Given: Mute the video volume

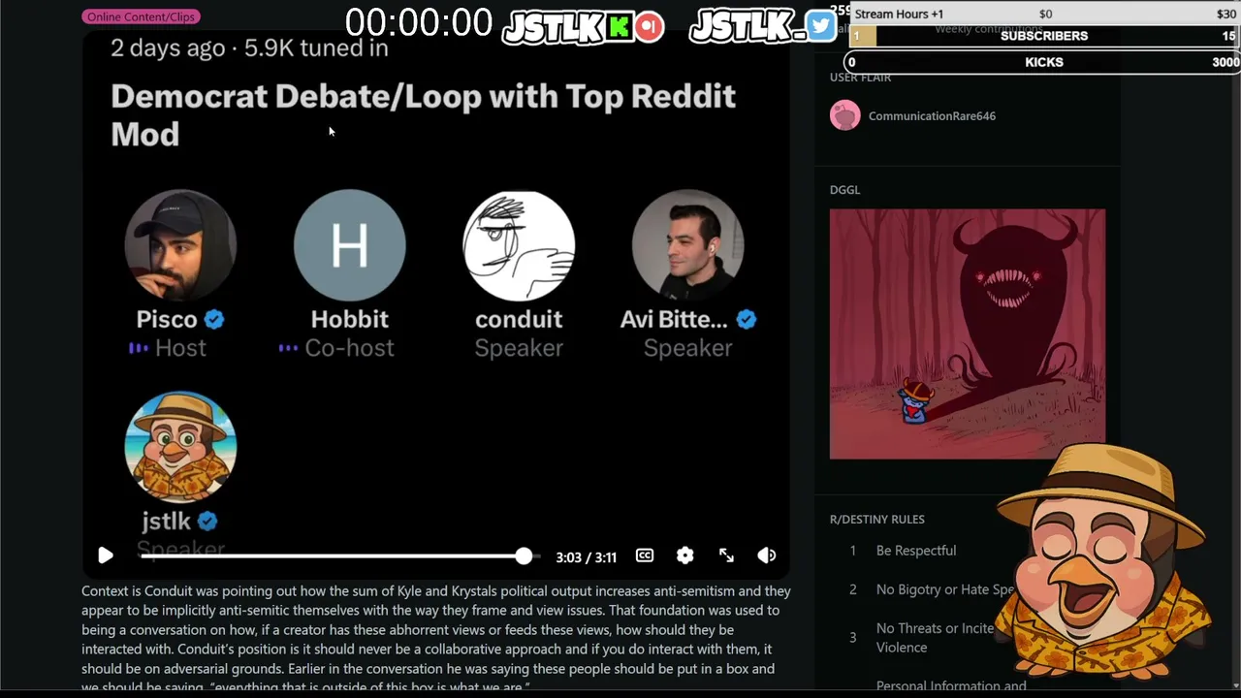Looking at the screenshot, I should click(x=767, y=555).
